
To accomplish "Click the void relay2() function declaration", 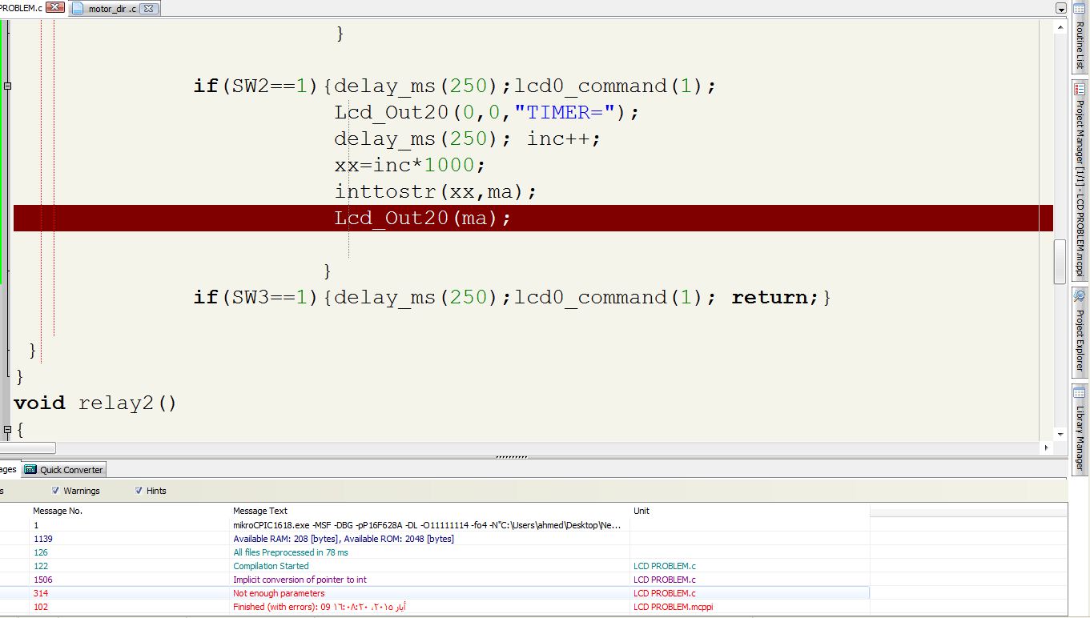I will pyautogui.click(x=95, y=403).
